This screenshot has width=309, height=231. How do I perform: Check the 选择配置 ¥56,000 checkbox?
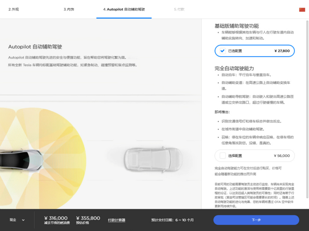pyautogui.click(x=222, y=156)
